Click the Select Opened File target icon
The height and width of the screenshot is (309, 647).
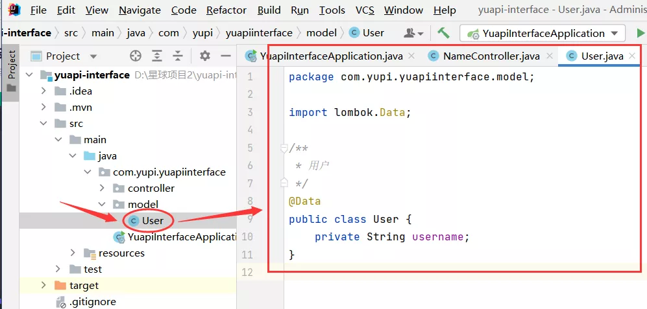click(136, 56)
